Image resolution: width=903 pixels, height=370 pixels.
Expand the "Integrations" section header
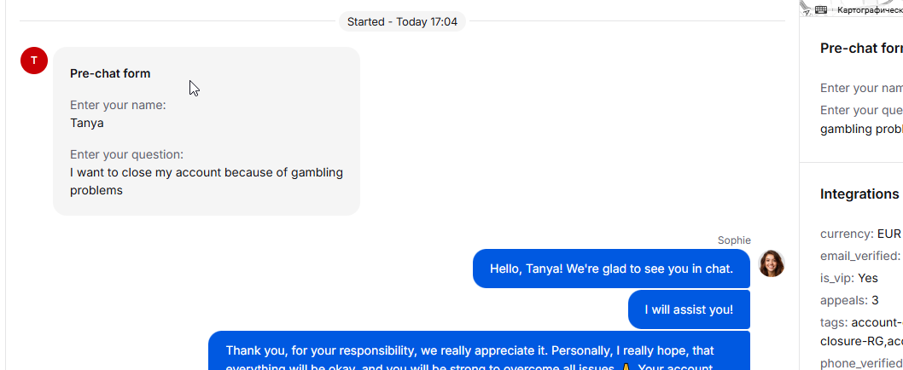tap(859, 194)
